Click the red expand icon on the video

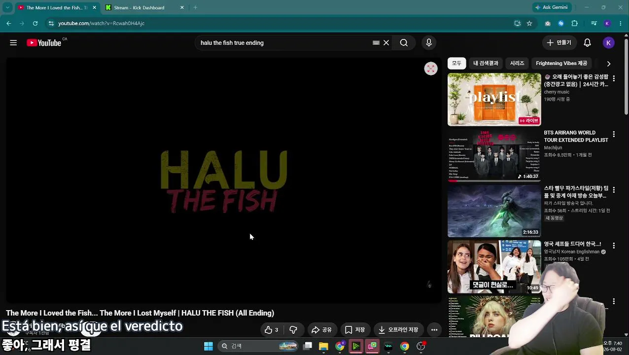pos(431,69)
